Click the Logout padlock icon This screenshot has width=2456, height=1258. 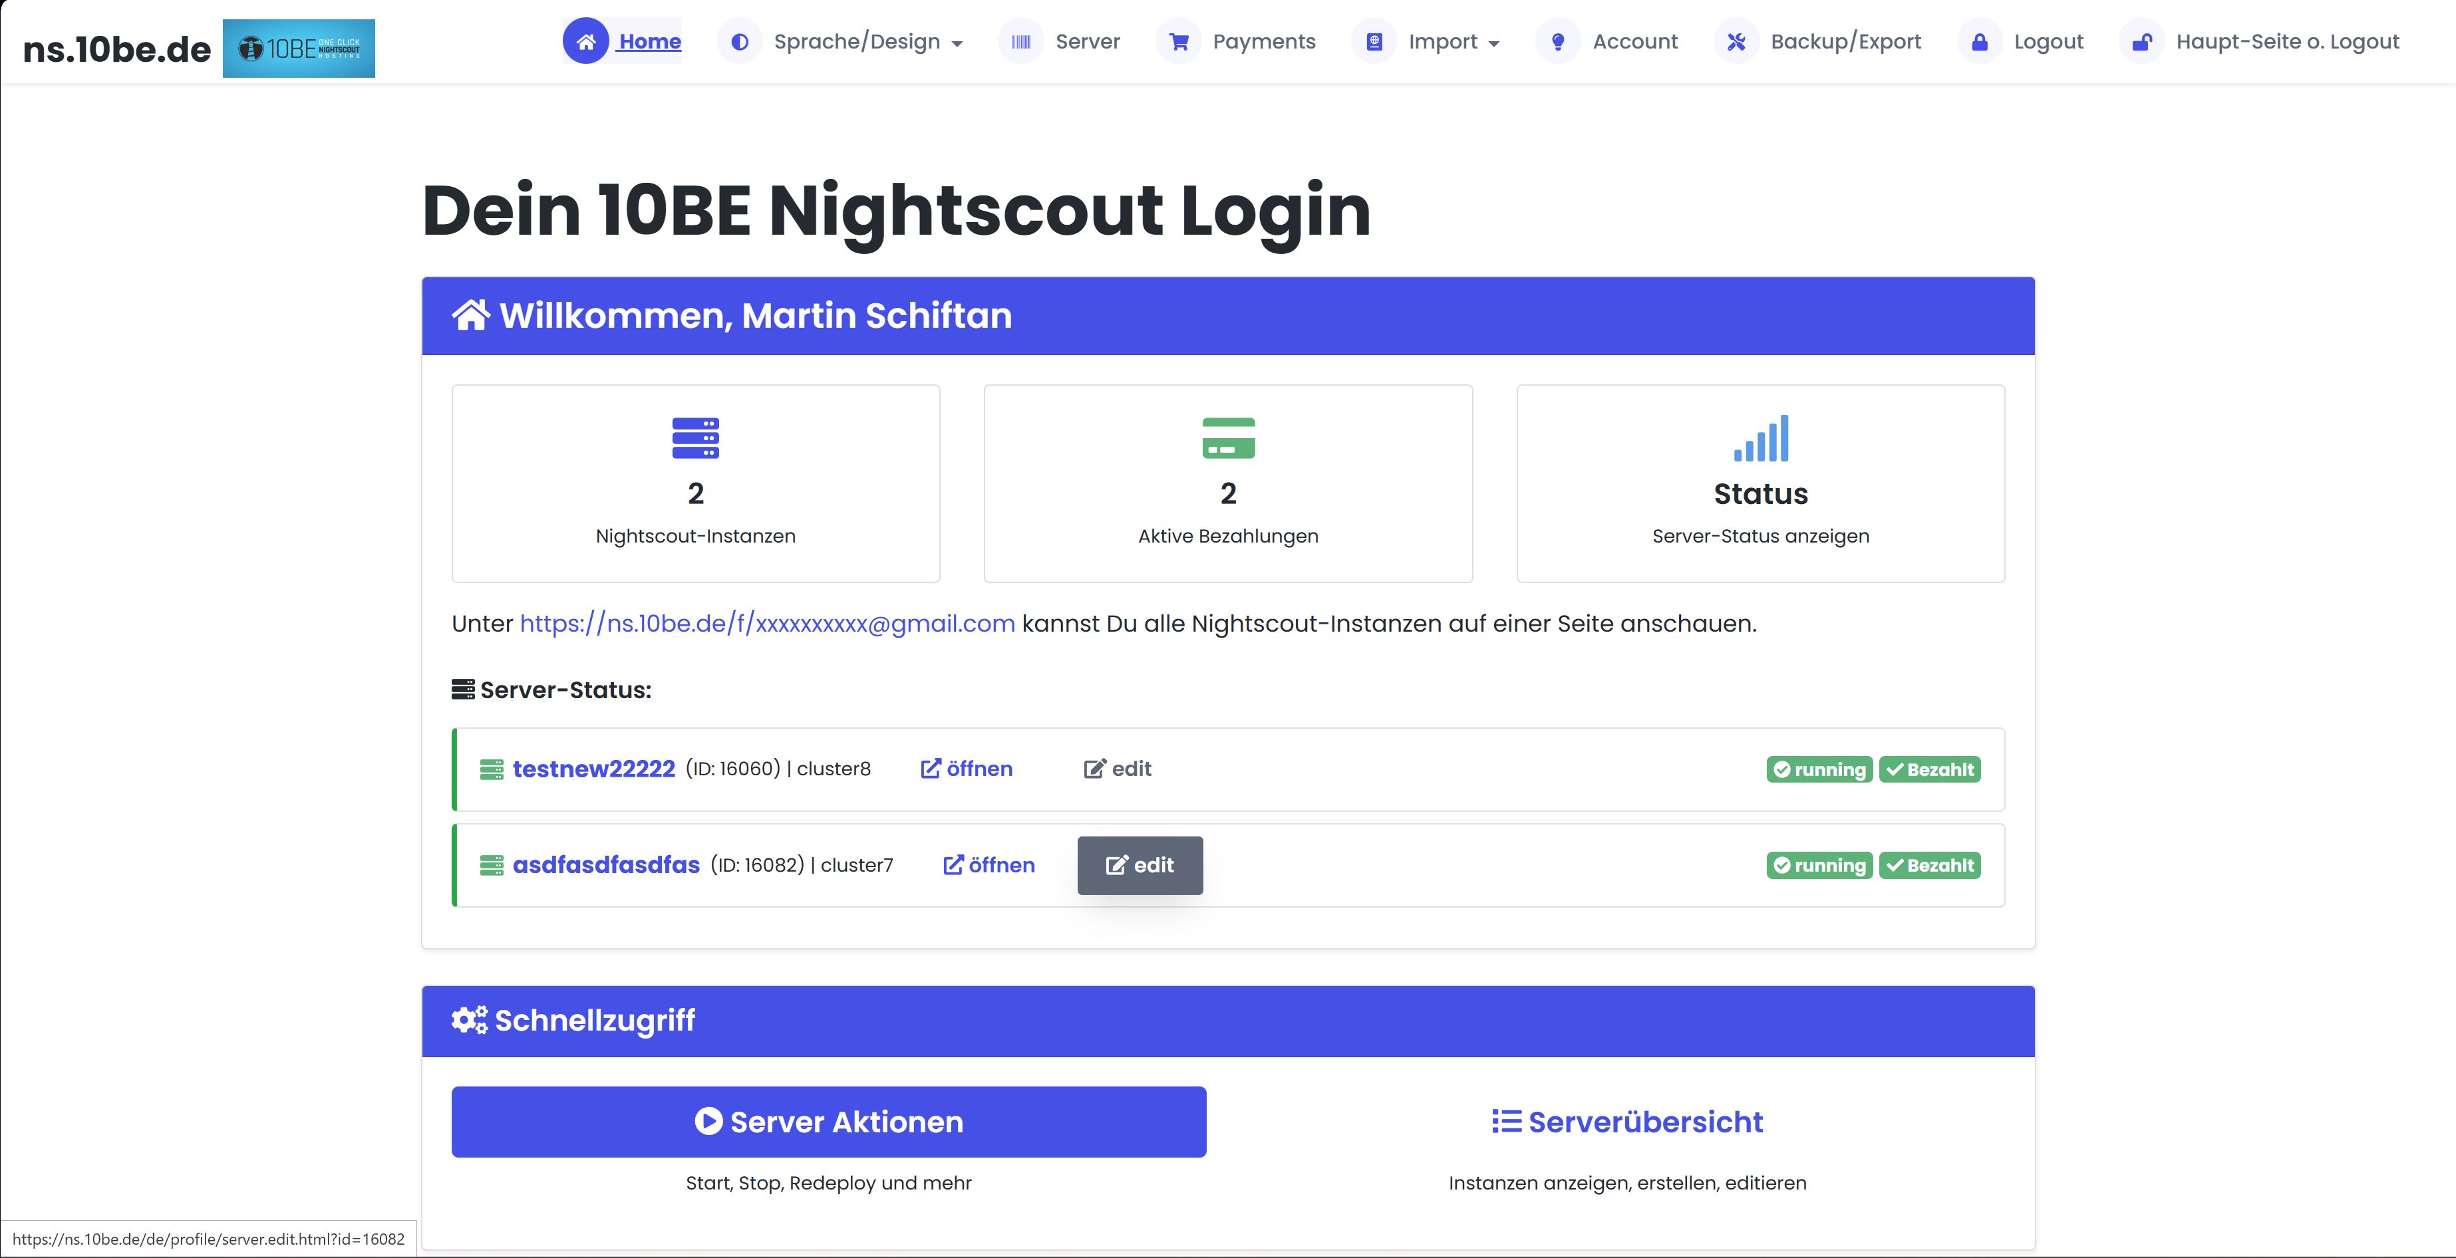(x=1980, y=42)
